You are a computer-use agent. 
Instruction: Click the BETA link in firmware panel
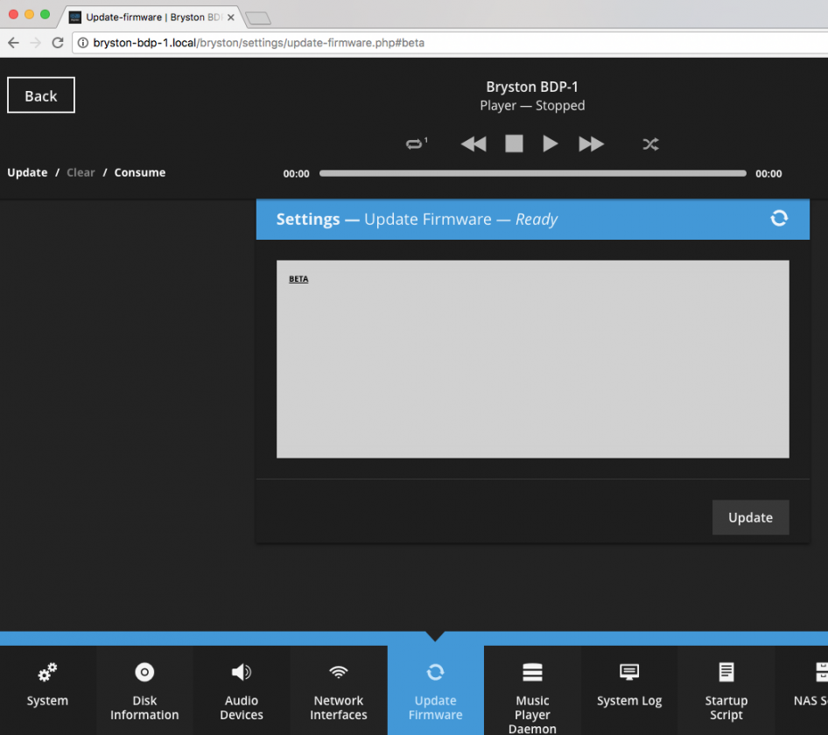click(298, 279)
